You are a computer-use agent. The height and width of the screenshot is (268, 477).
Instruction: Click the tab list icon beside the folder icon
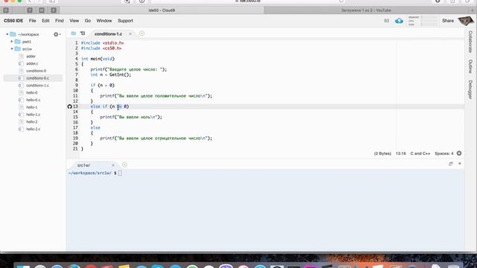pos(83,33)
